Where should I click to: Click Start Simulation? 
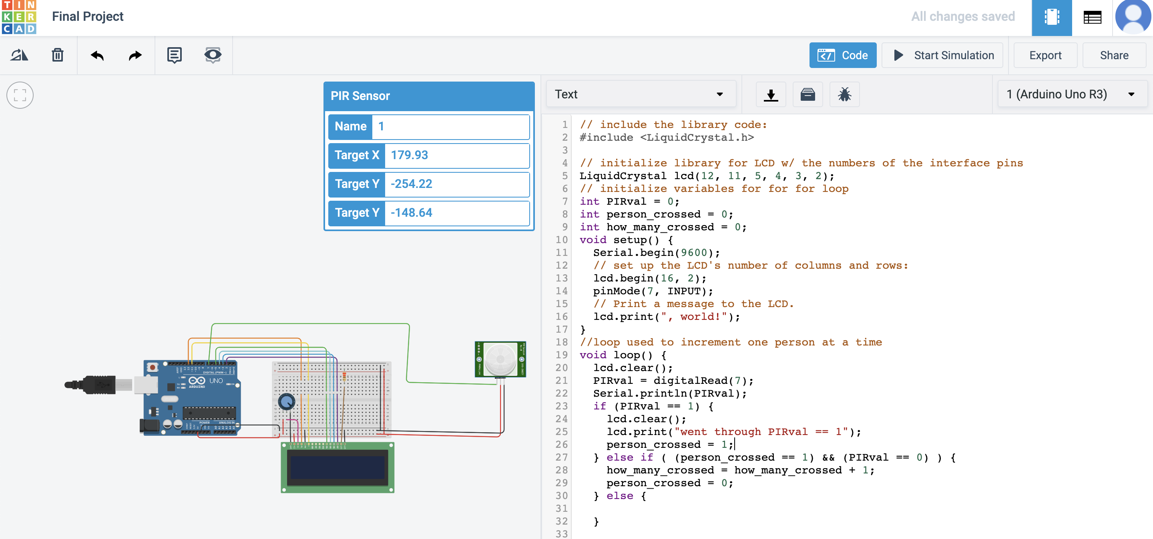[x=943, y=55]
